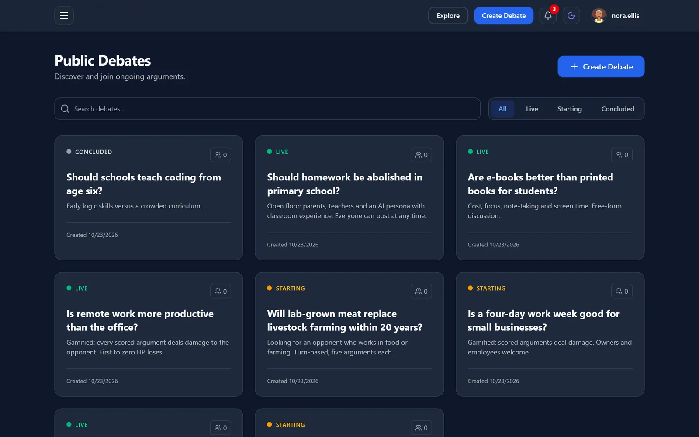Click the red notification badge showing 3

point(554,9)
